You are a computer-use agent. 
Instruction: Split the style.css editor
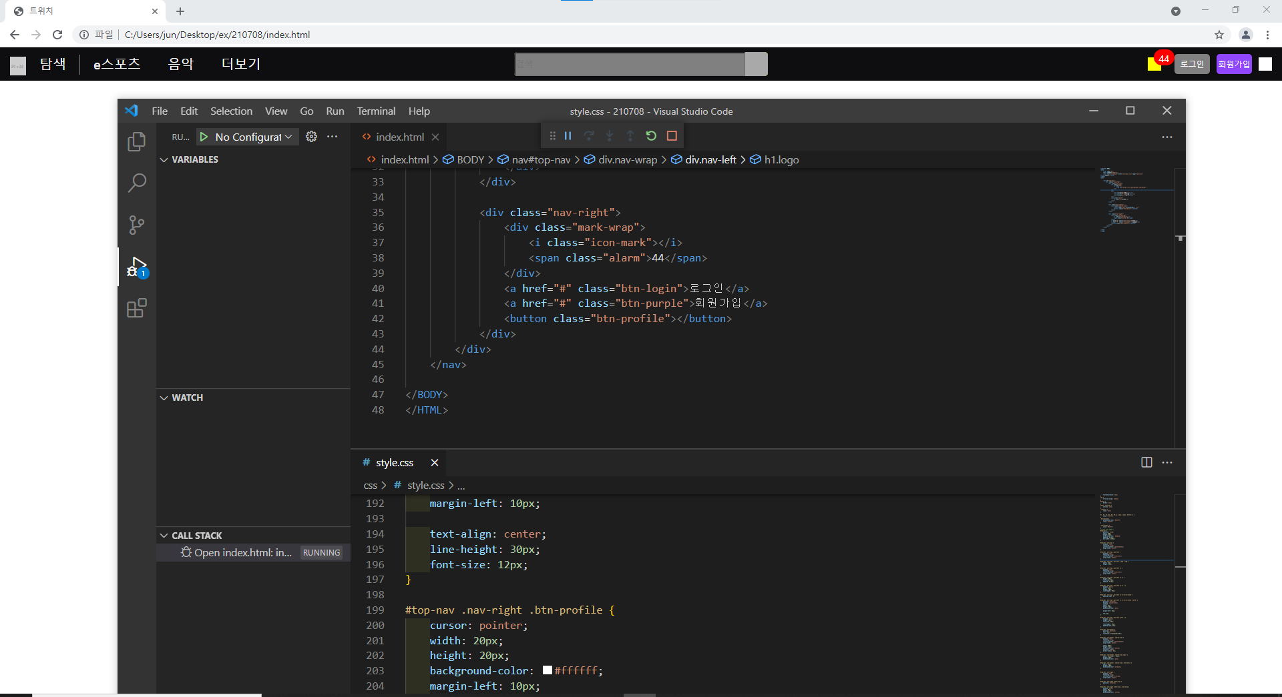tap(1146, 462)
